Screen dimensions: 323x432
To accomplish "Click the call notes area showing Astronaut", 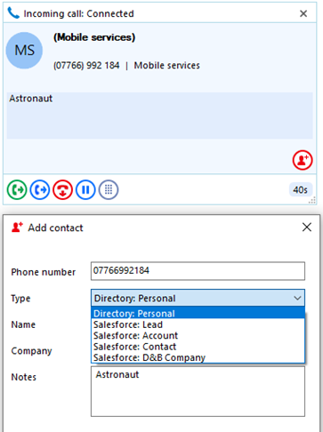I will 159,116.
